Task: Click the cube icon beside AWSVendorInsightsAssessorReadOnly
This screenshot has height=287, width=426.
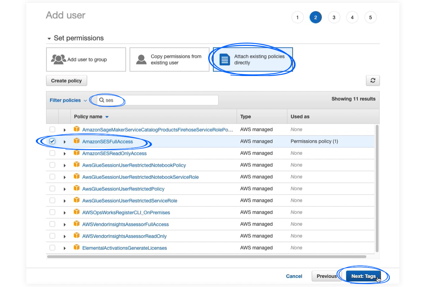Action: (x=76, y=235)
